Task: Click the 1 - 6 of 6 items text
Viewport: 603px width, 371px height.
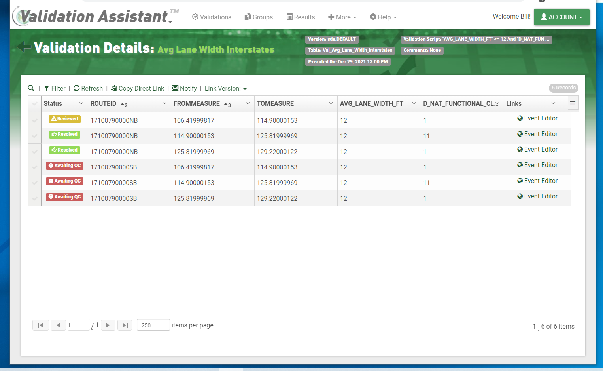Action: 553,327
